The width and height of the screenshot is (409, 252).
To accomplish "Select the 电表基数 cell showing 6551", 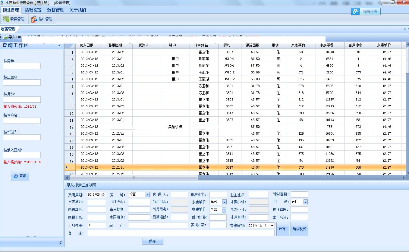I will (330, 59).
